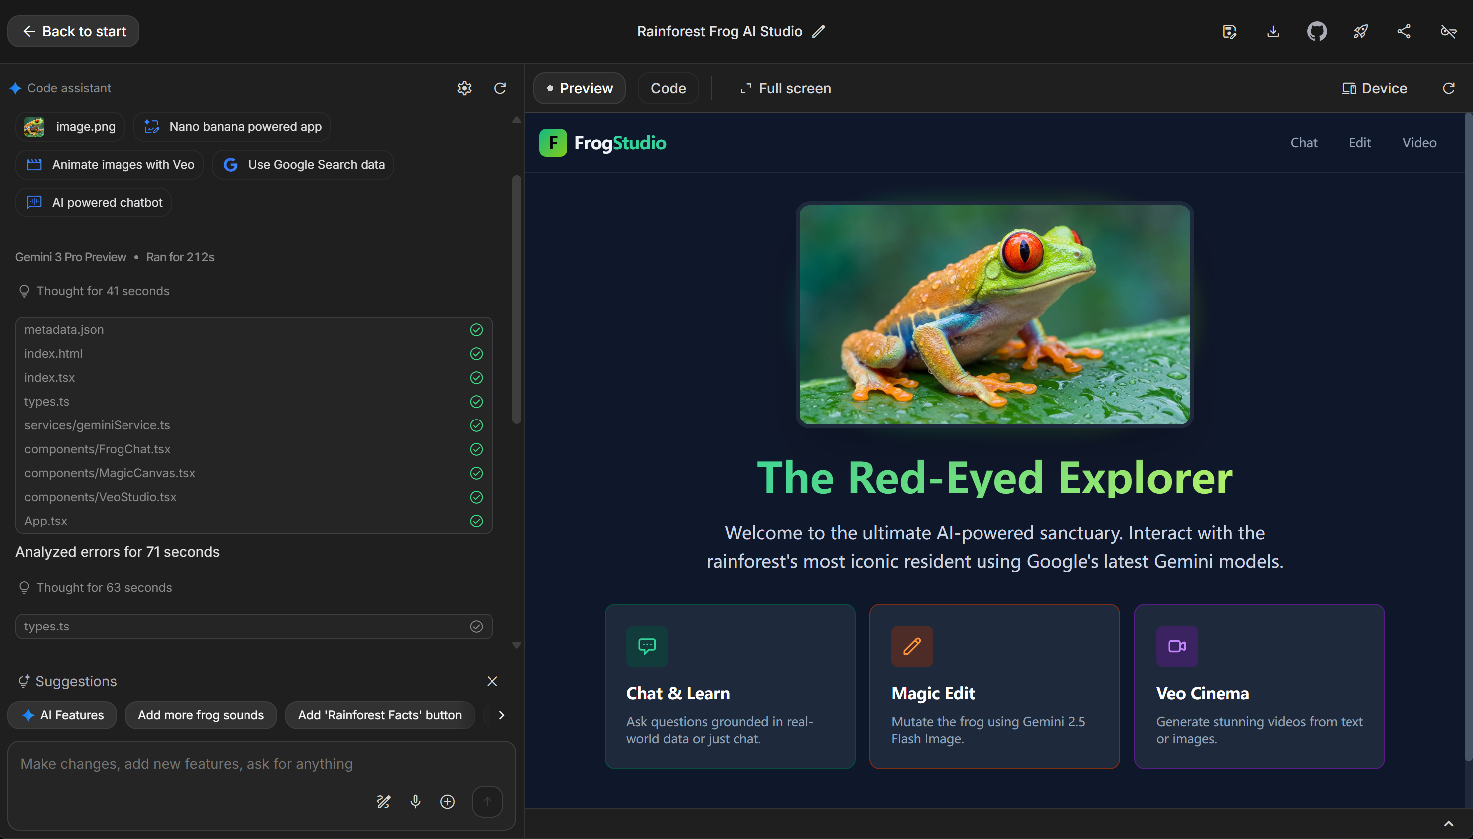Show more suggestions with right chevron
Viewport: 1473px width, 839px height.
point(501,715)
